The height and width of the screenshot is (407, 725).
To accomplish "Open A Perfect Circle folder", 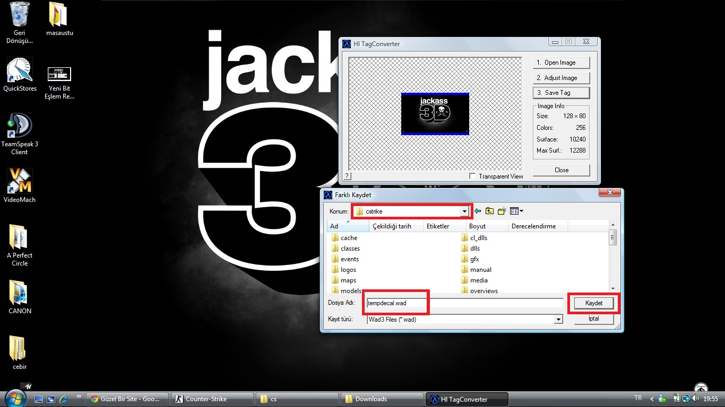I will point(20,245).
